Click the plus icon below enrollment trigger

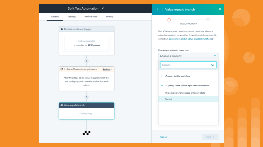pos(87,61)
